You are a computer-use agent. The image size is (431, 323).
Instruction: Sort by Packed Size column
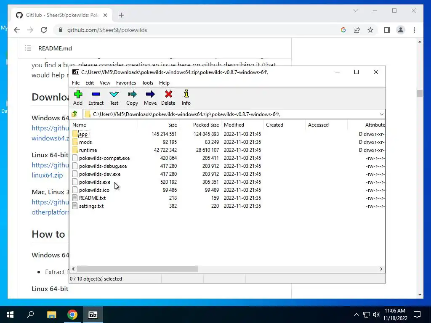[x=200, y=124]
